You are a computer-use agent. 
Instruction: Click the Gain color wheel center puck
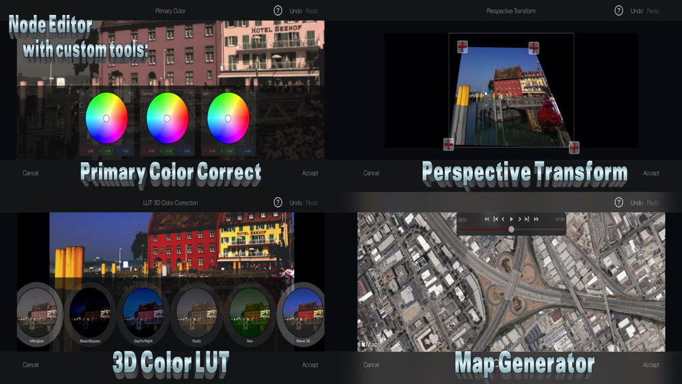tap(228, 118)
